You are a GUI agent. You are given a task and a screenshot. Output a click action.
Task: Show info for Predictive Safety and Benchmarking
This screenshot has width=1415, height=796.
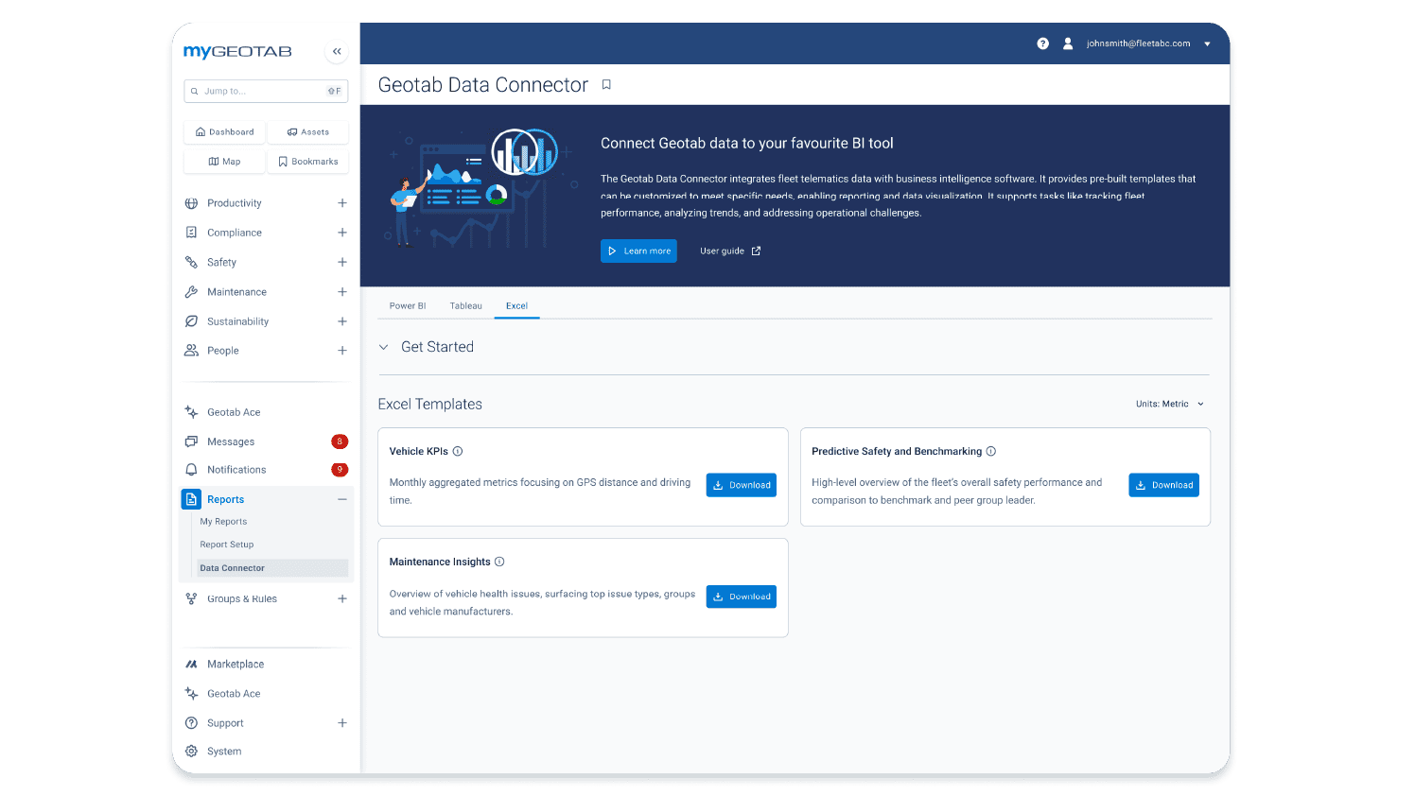pyautogui.click(x=991, y=452)
